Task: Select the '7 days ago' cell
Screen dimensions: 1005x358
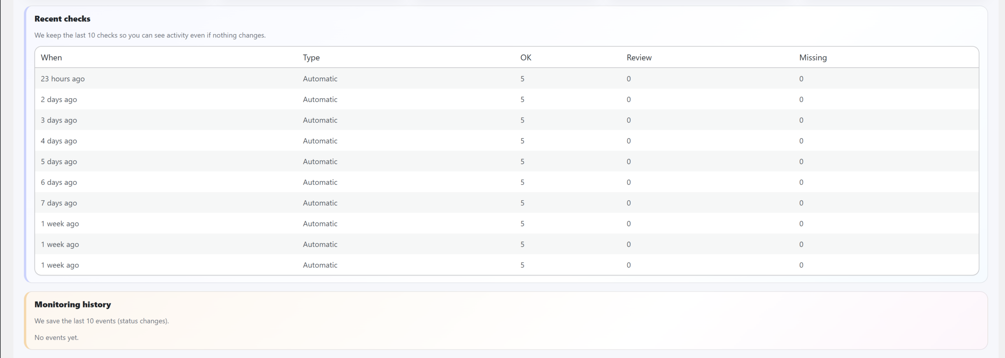Action: coord(59,203)
